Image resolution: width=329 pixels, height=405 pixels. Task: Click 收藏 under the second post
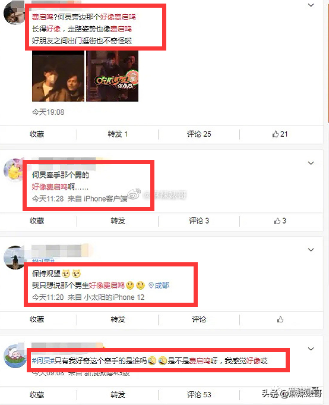[x=37, y=221]
